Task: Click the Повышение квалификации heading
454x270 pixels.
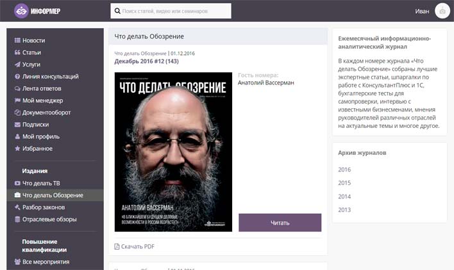Action: 44,246
